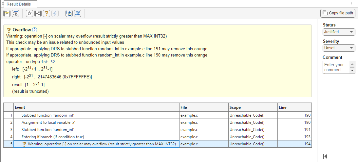Click the highlighted source lines icon

pyautogui.click(x=7, y=13)
